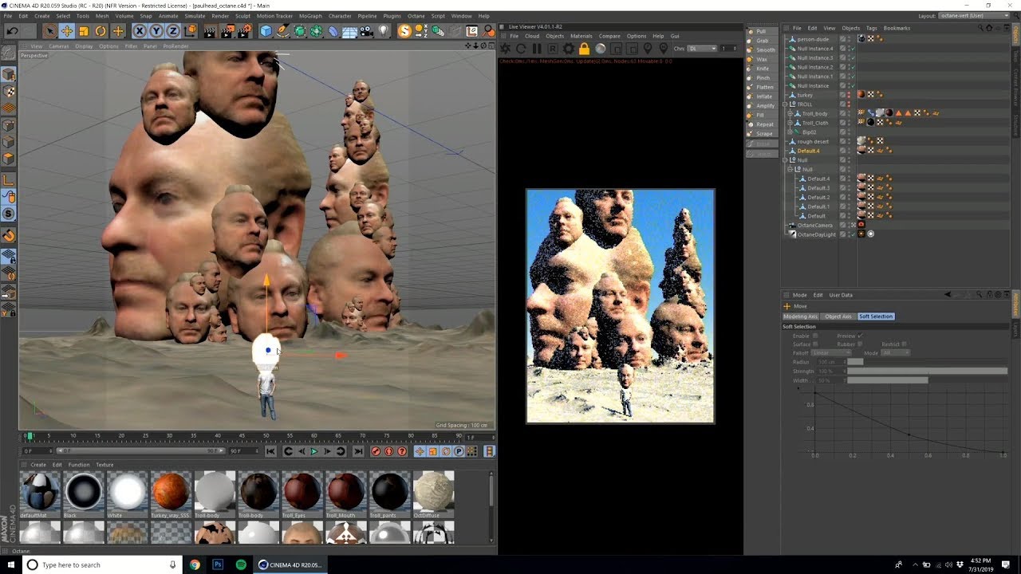Switch to the Modeling Axis tab
The image size is (1021, 574).
pyautogui.click(x=800, y=316)
